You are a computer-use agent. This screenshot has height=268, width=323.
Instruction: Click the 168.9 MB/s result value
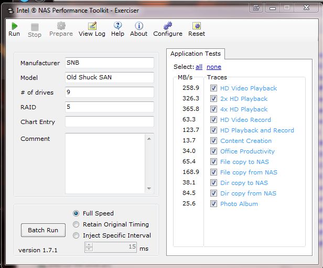[x=191, y=172]
